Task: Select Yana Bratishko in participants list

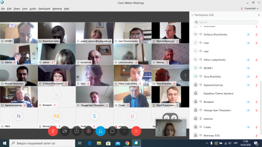Action: tap(226, 76)
